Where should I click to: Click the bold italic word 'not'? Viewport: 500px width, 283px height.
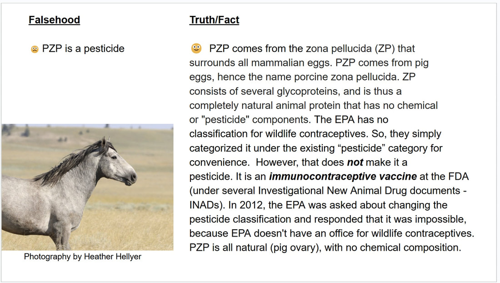click(x=355, y=162)
